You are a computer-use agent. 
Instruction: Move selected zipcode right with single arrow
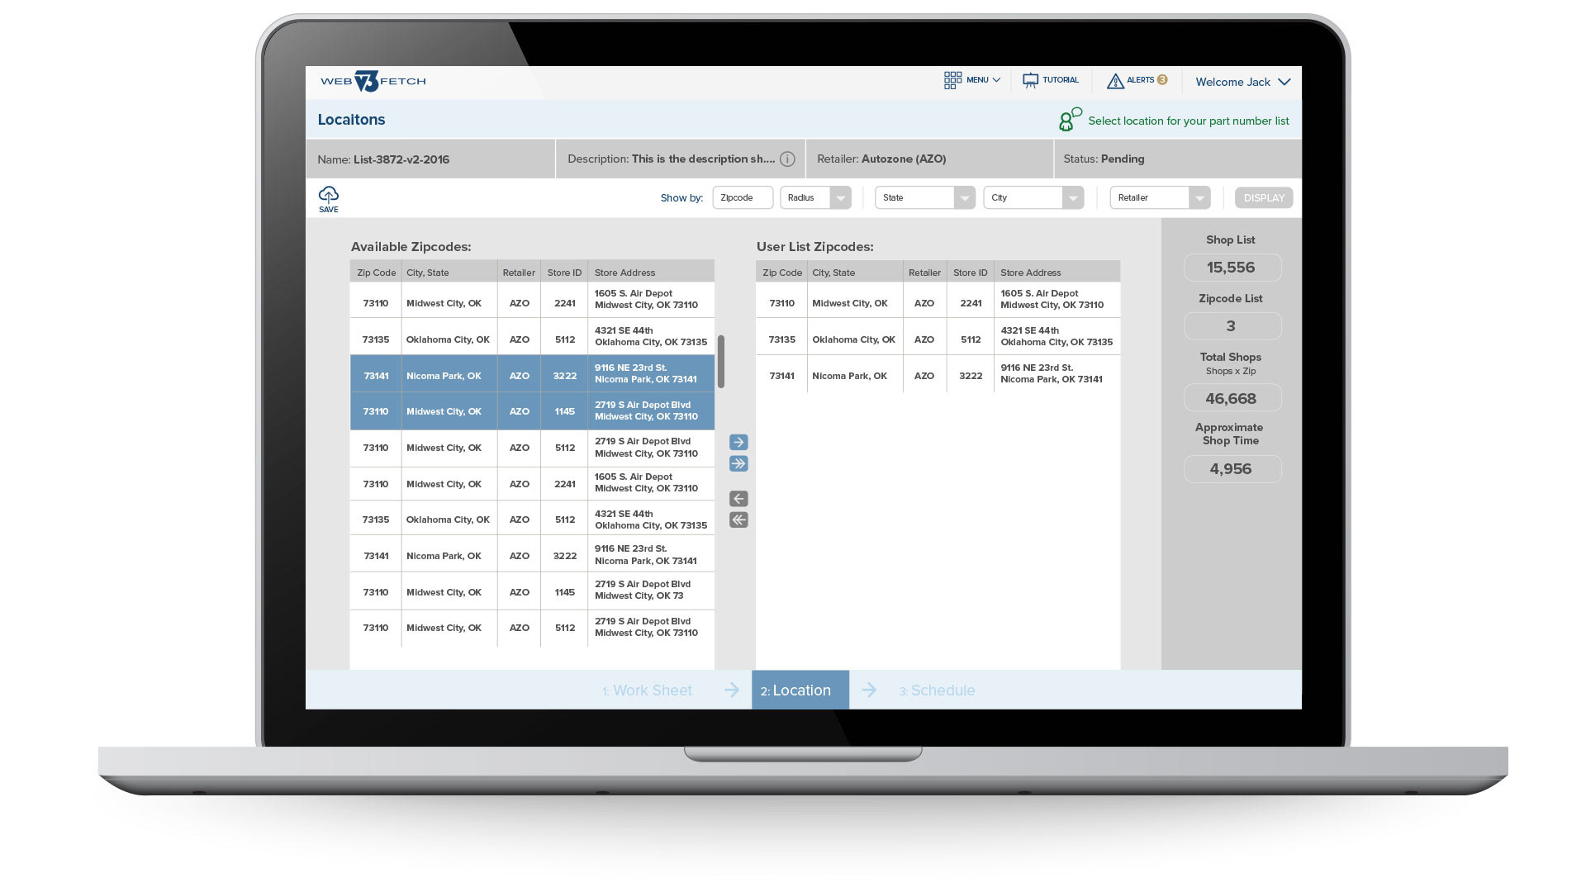(x=738, y=443)
